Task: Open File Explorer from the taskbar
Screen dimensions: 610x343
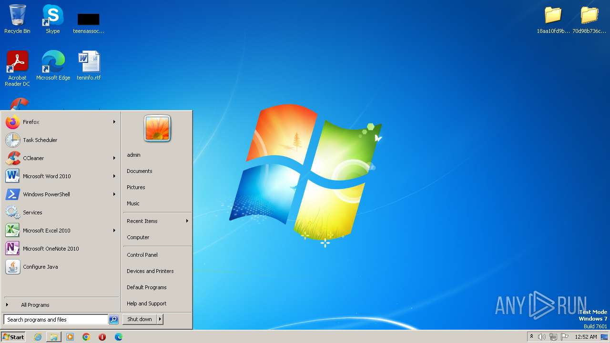Action: point(54,337)
